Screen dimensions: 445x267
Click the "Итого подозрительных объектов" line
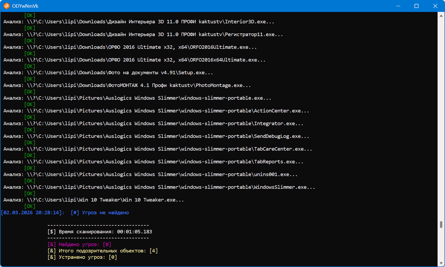tap(103, 251)
